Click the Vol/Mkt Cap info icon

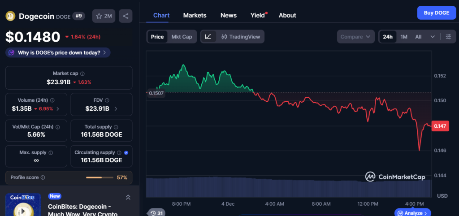coord(58,127)
